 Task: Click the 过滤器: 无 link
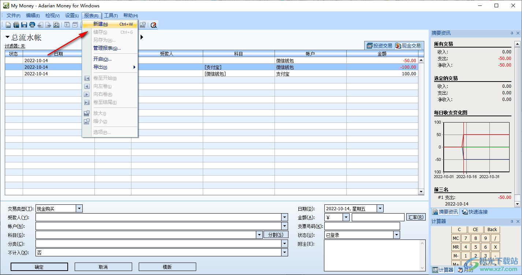pos(15,46)
